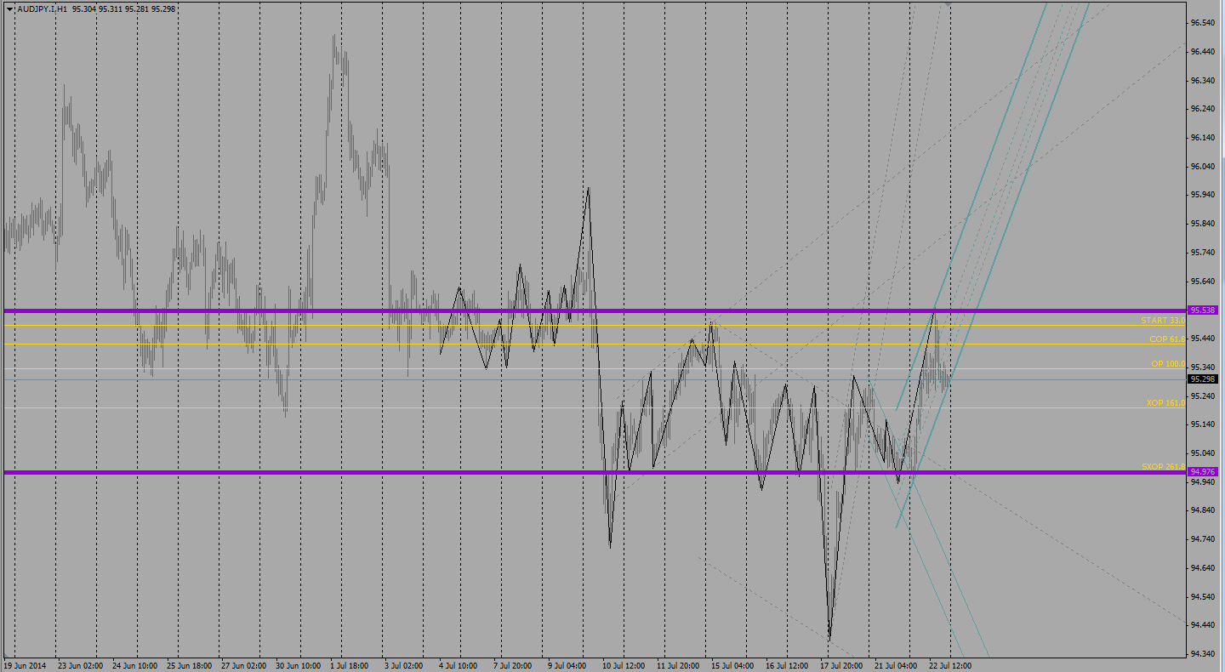
Task: Select the 1 Jul 18:00 time label
Action: [347, 666]
